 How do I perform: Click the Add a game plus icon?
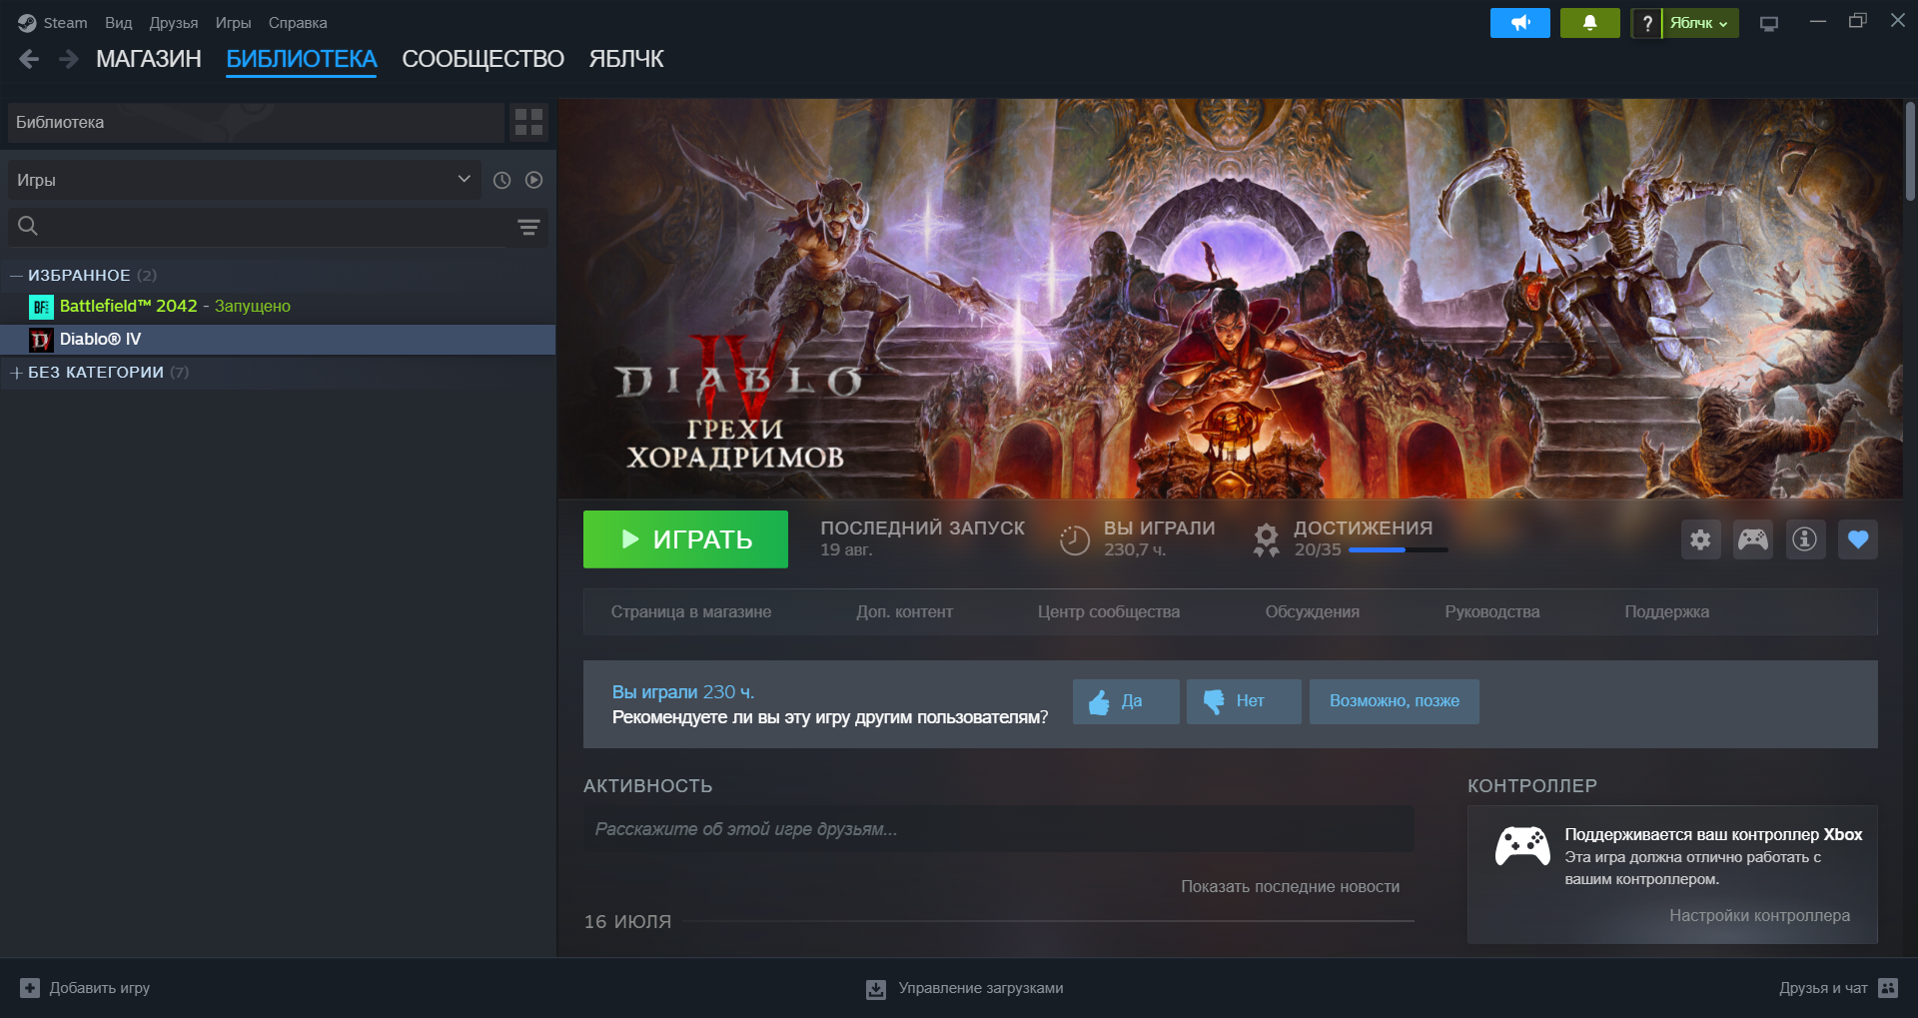[30, 988]
